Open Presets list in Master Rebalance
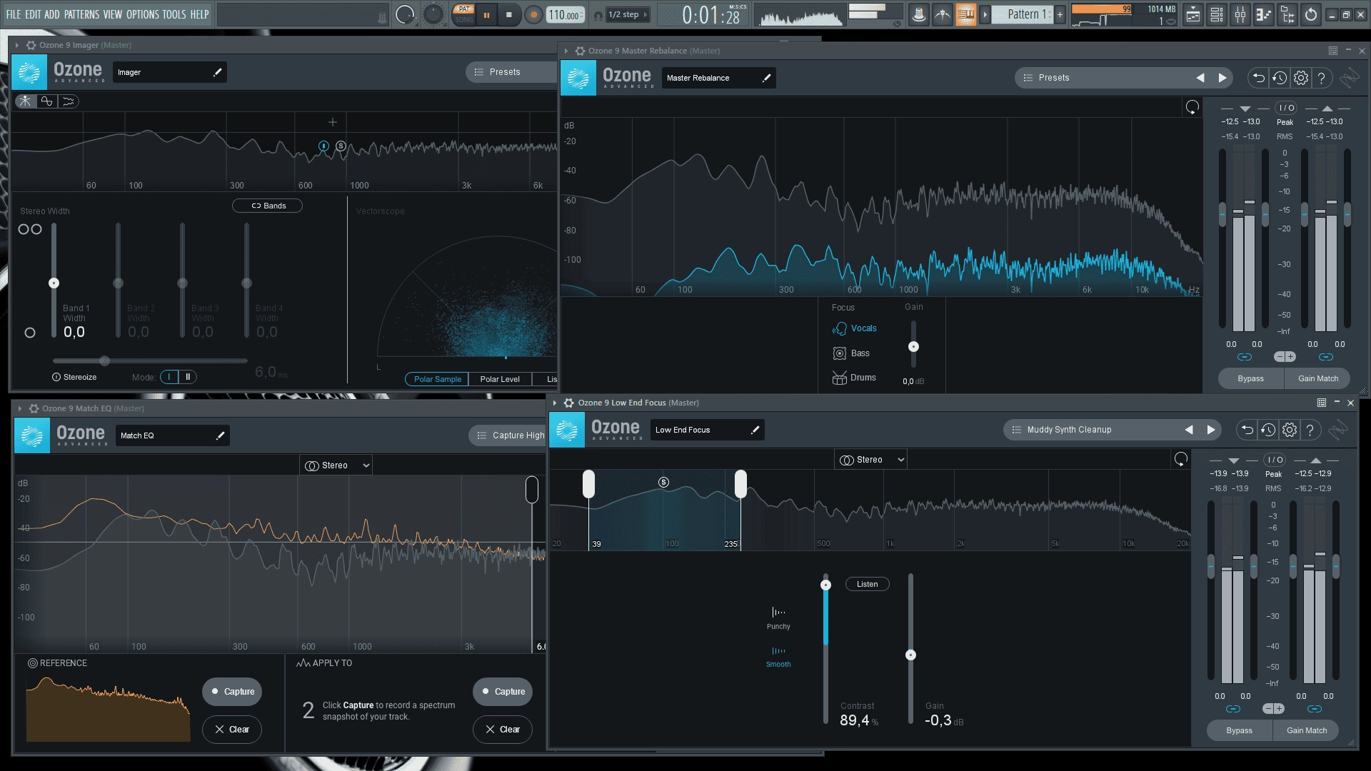This screenshot has height=771, width=1371. pyautogui.click(x=1100, y=78)
